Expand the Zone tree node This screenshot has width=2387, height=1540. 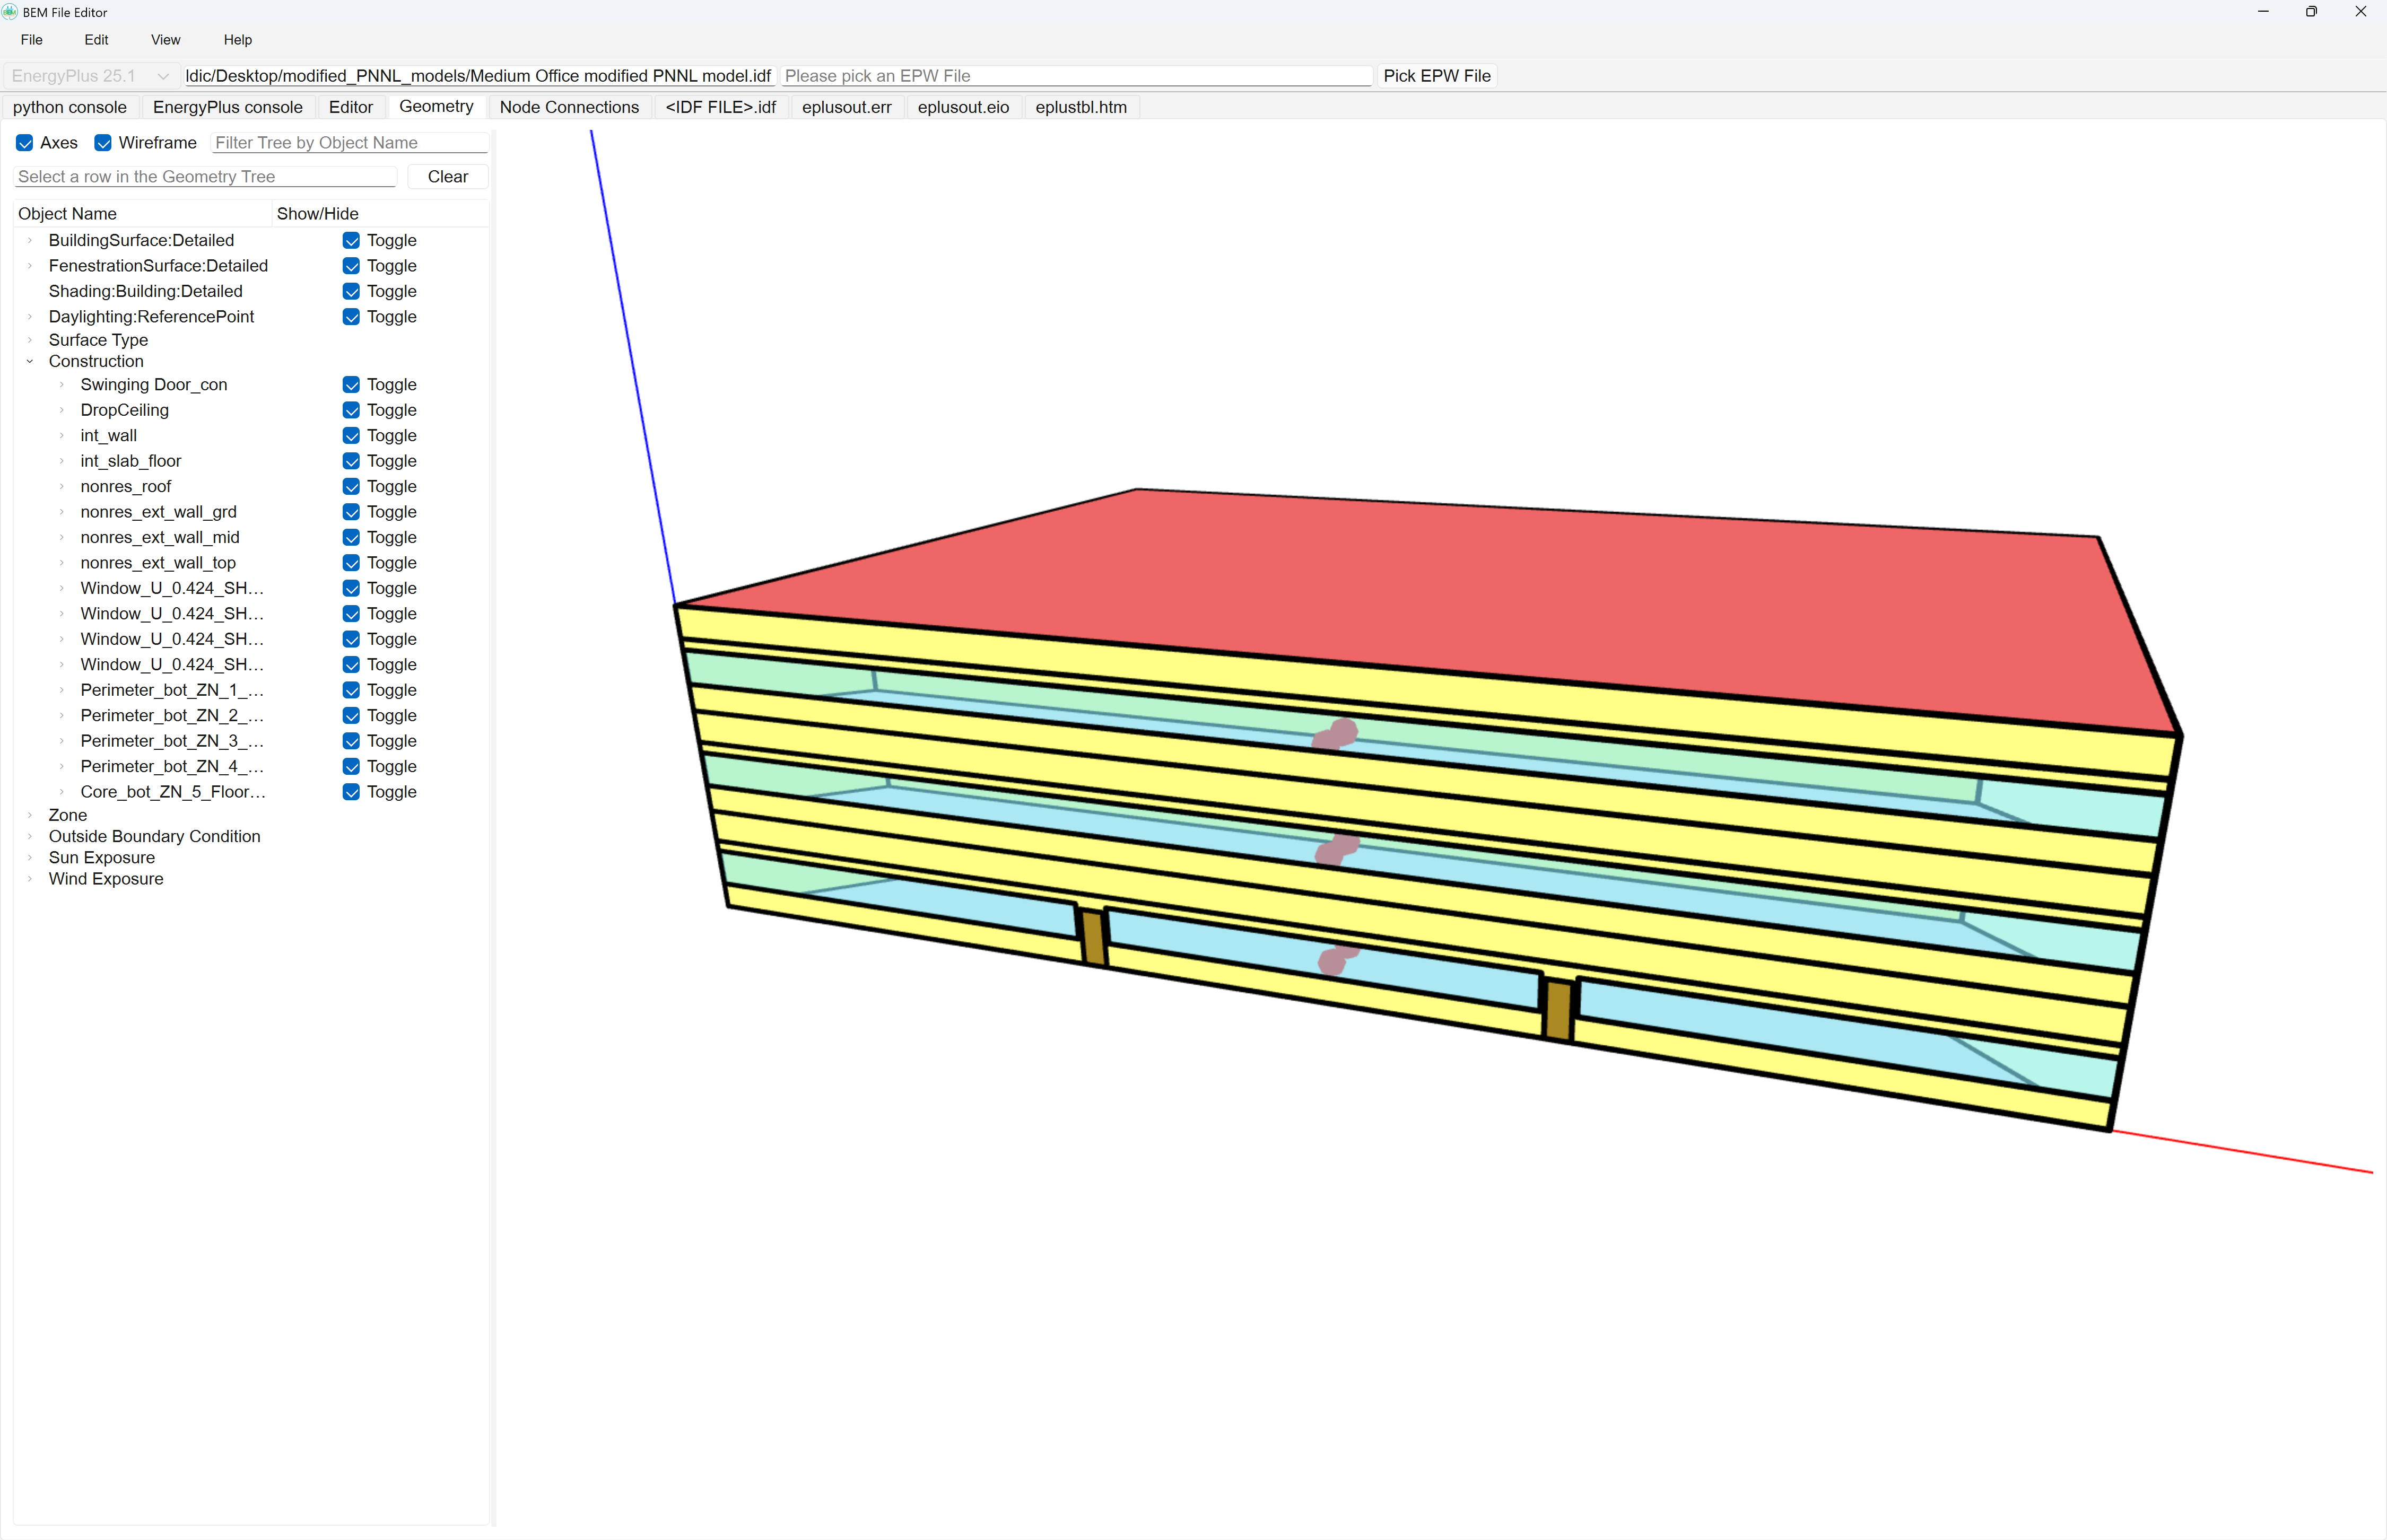30,815
